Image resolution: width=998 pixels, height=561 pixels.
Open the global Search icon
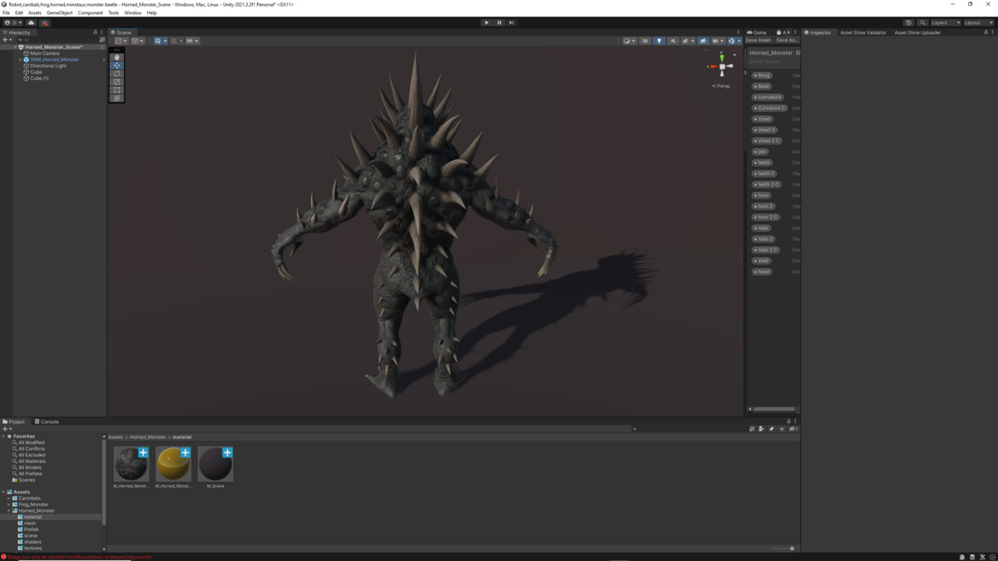point(922,22)
